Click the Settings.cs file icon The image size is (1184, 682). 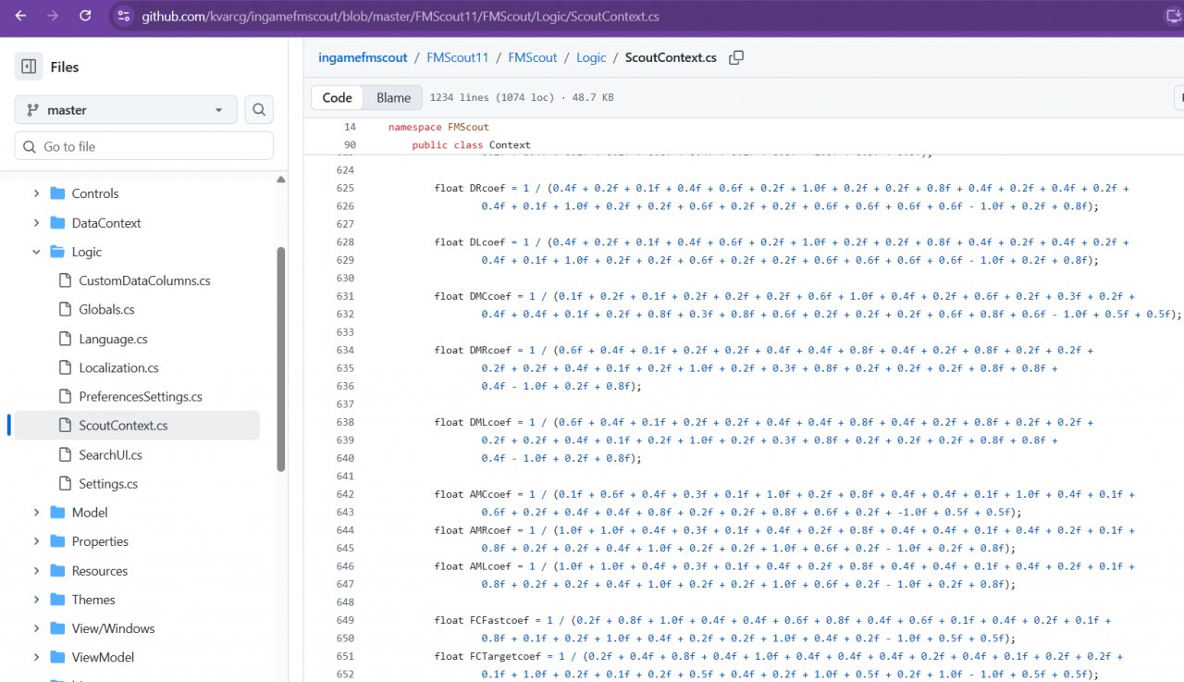point(65,483)
